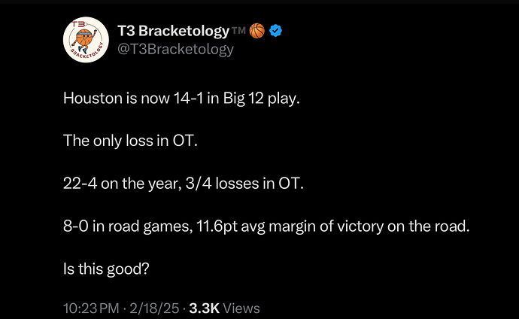519x319 pixels.
Task: Click the "The only loss in OT." line
Action: click(130, 141)
